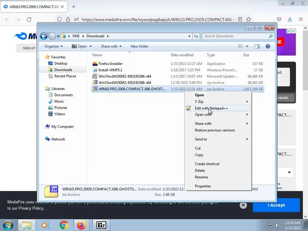Click the search magnifier in Search Downloads
Image resolution: width=308 pixels, height=231 pixels.
pos(271,36)
